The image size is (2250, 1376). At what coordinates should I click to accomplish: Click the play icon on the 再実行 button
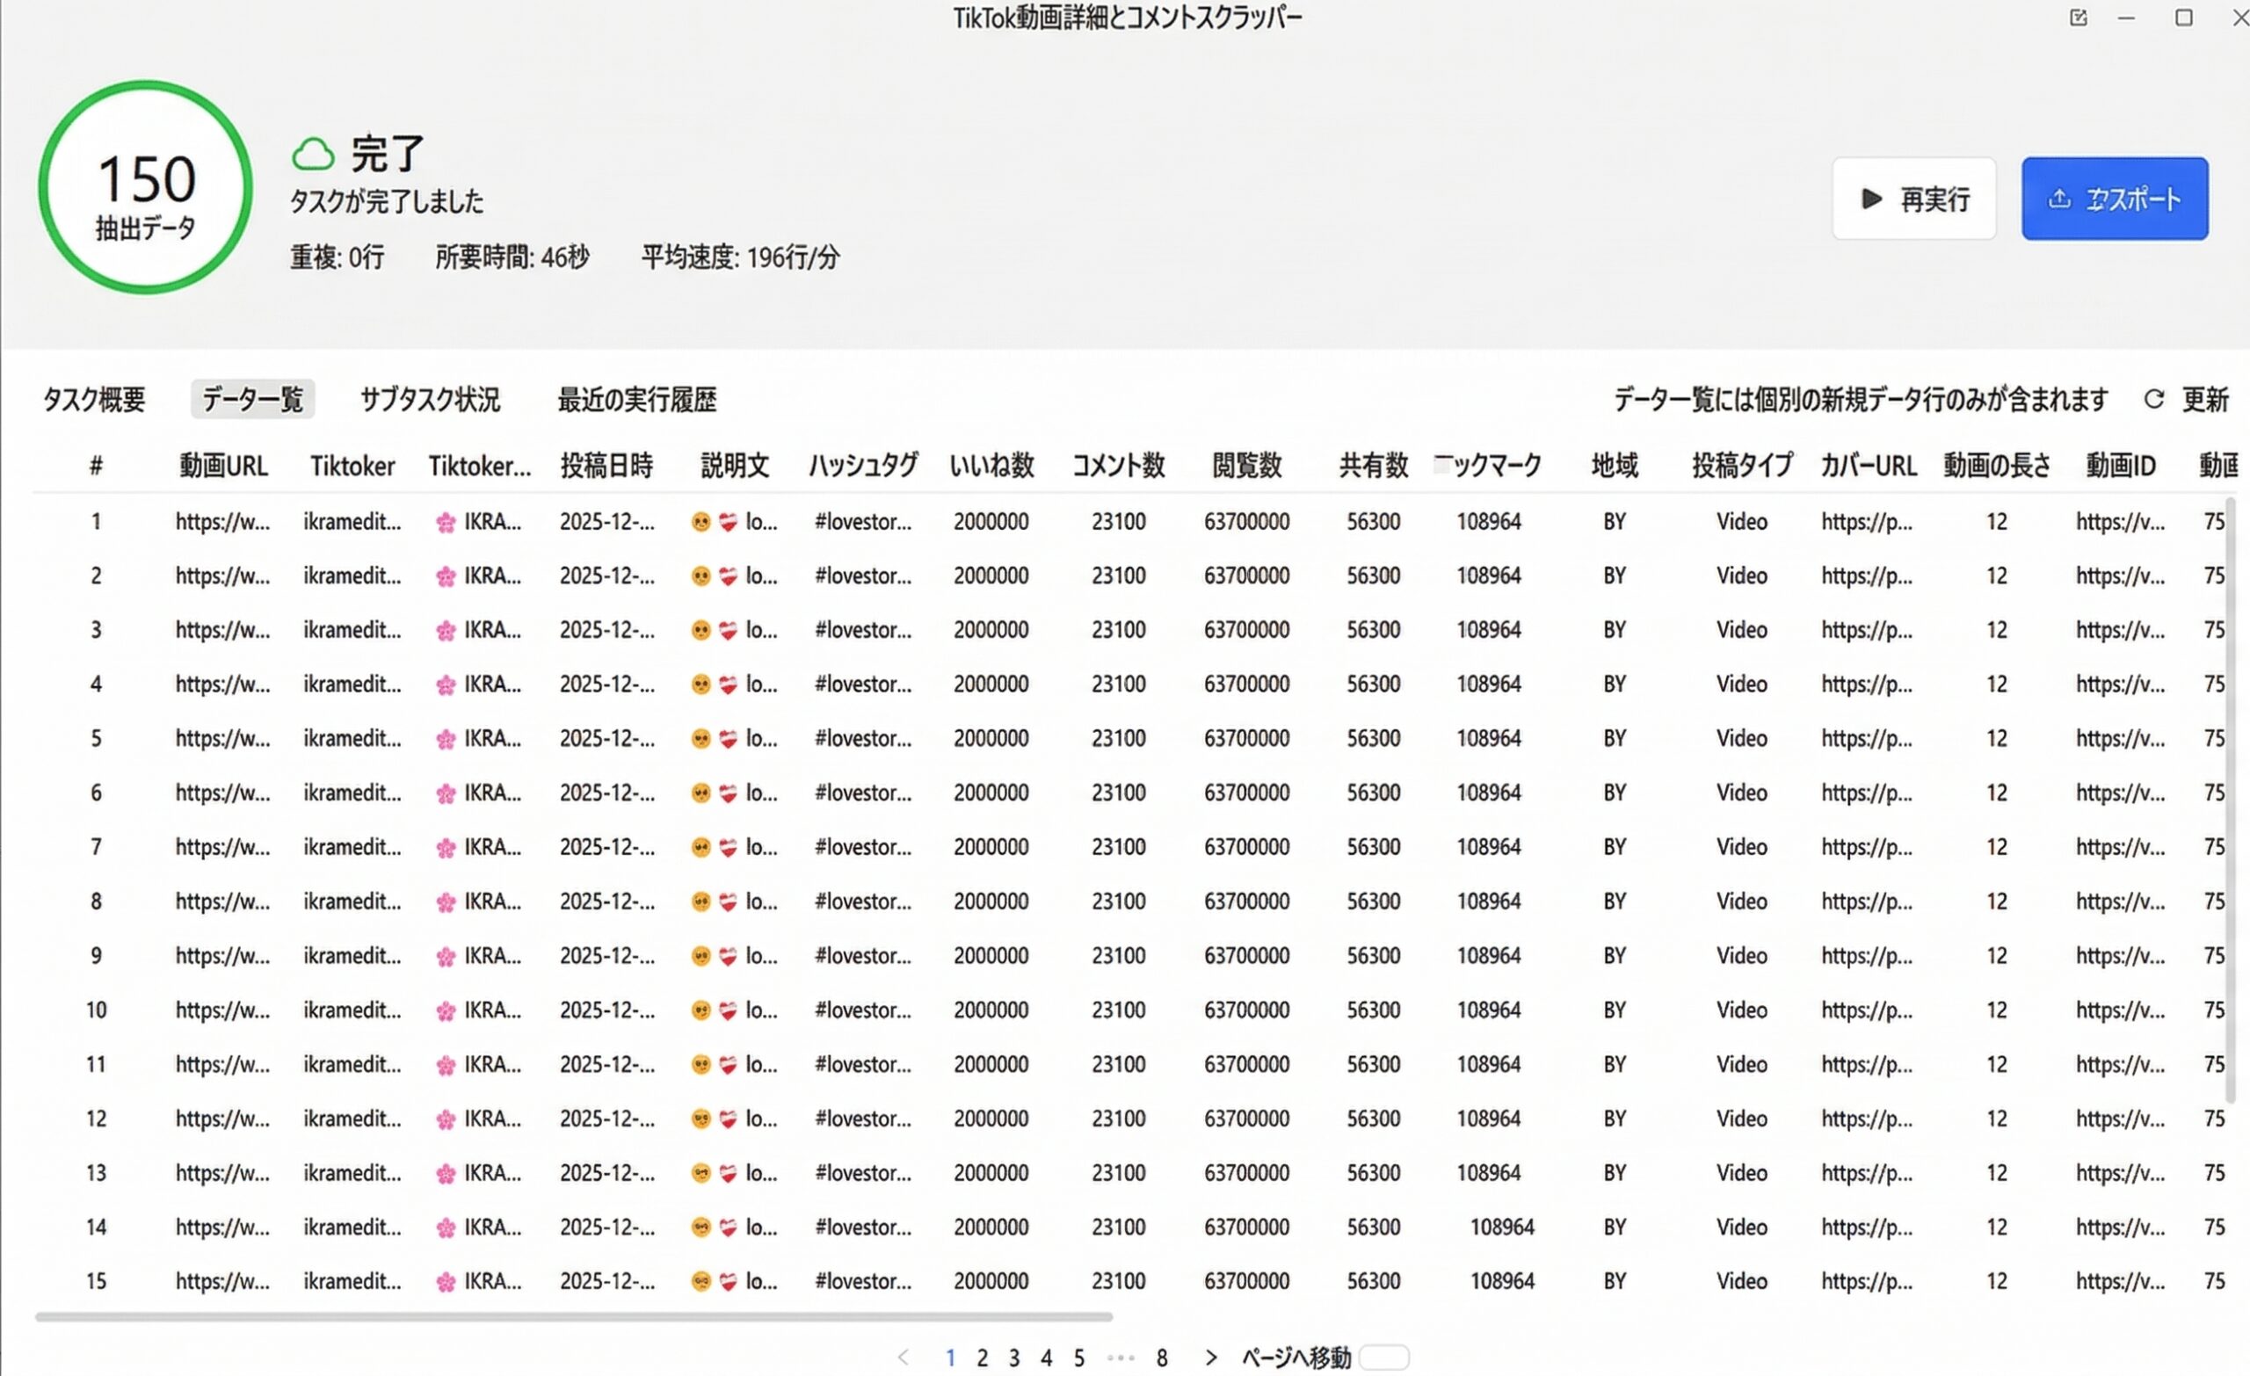[x=1870, y=199]
